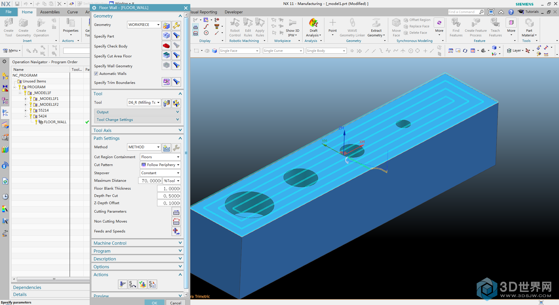Image resolution: width=559 pixels, height=305 pixels.
Task: Click the New Geometry icon beside WORKPIECE
Action: (x=166, y=26)
